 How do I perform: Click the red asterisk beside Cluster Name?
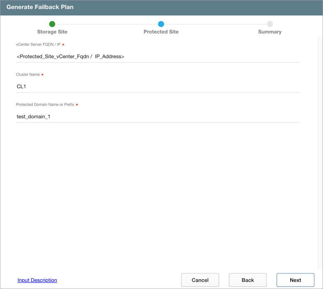pyautogui.click(x=42, y=75)
